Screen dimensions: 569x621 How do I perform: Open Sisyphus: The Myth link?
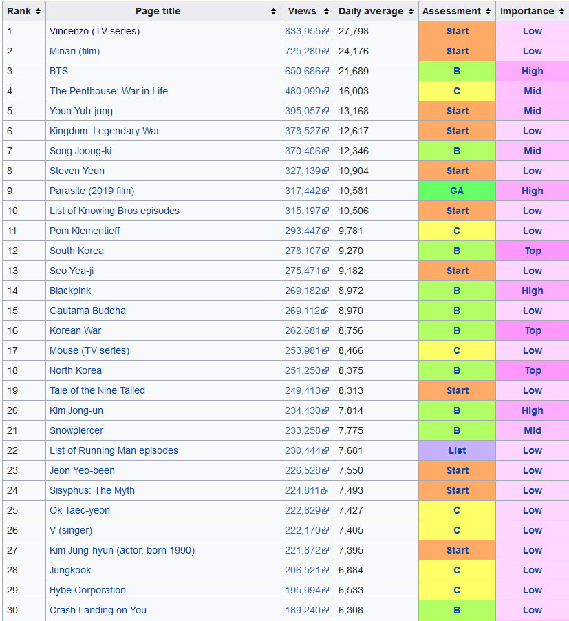click(92, 490)
